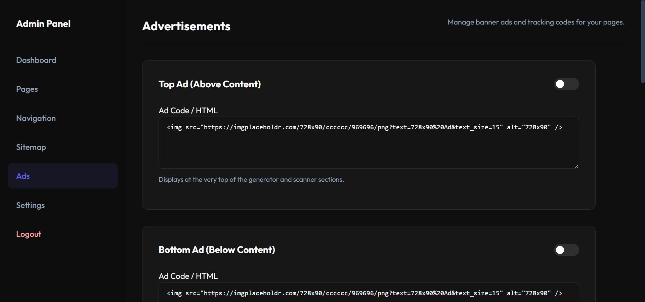Click the Bottom Ad's Ad Code / HTML label
The width and height of the screenshot is (645, 302).
188,276
